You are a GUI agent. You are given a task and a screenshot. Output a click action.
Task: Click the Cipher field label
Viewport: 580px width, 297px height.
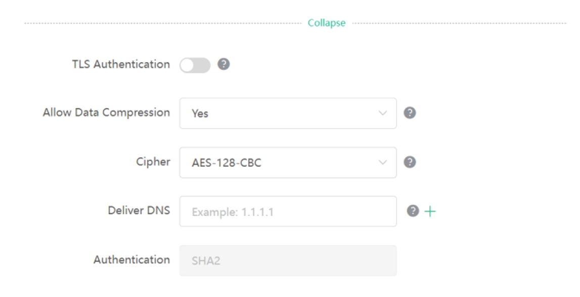[x=153, y=162]
